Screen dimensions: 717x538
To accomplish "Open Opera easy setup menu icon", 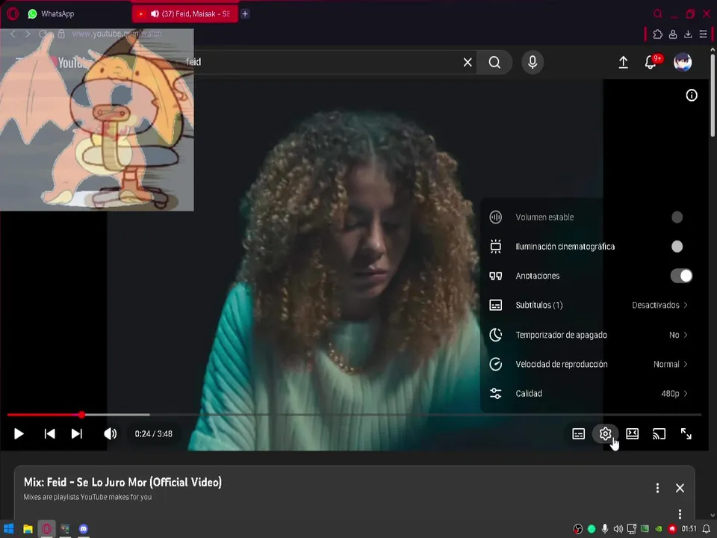I will pos(704,34).
